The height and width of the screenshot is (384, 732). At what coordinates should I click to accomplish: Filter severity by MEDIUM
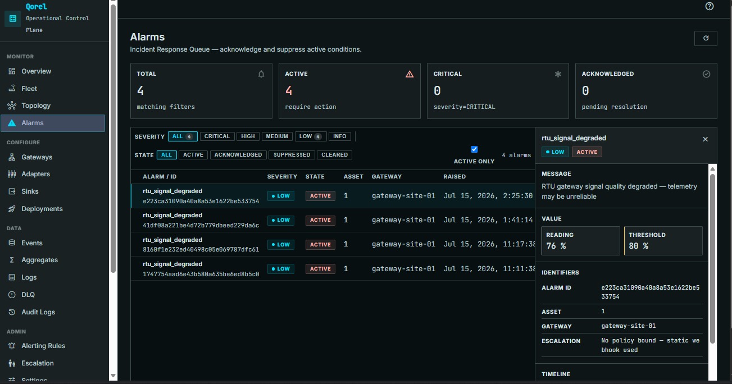(x=277, y=136)
